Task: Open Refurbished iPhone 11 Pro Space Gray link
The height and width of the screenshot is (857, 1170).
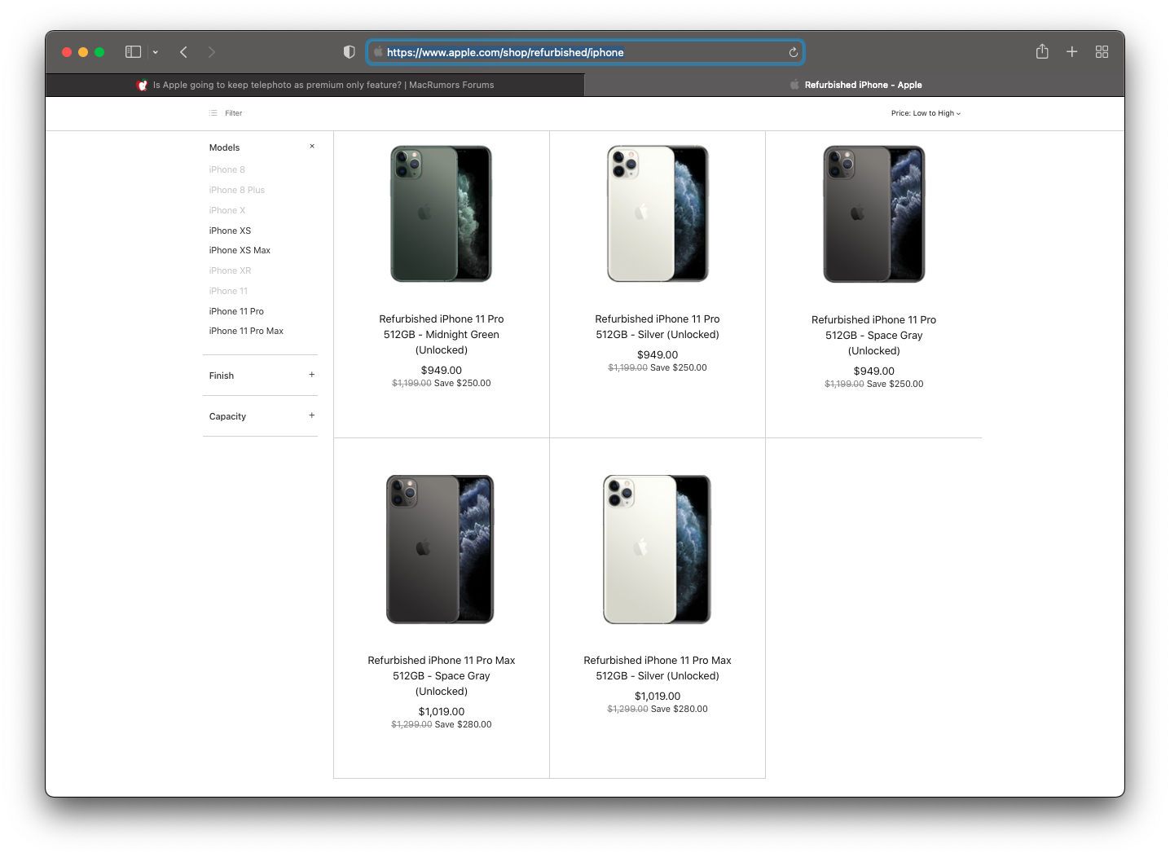Action: (873, 335)
